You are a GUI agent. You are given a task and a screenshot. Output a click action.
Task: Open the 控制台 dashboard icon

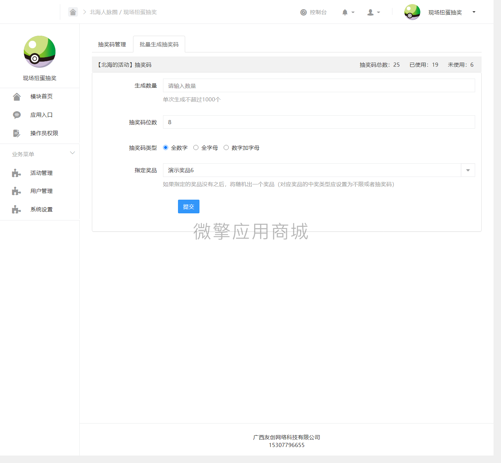304,13
